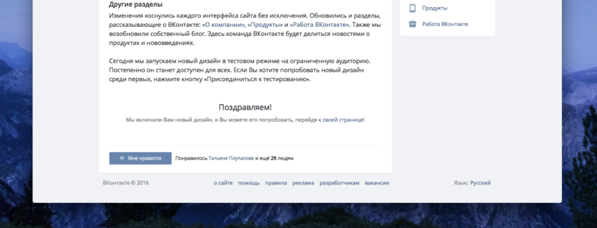The height and width of the screenshot is (228, 597).
Task: Open the правила footer link
Action: (x=276, y=183)
